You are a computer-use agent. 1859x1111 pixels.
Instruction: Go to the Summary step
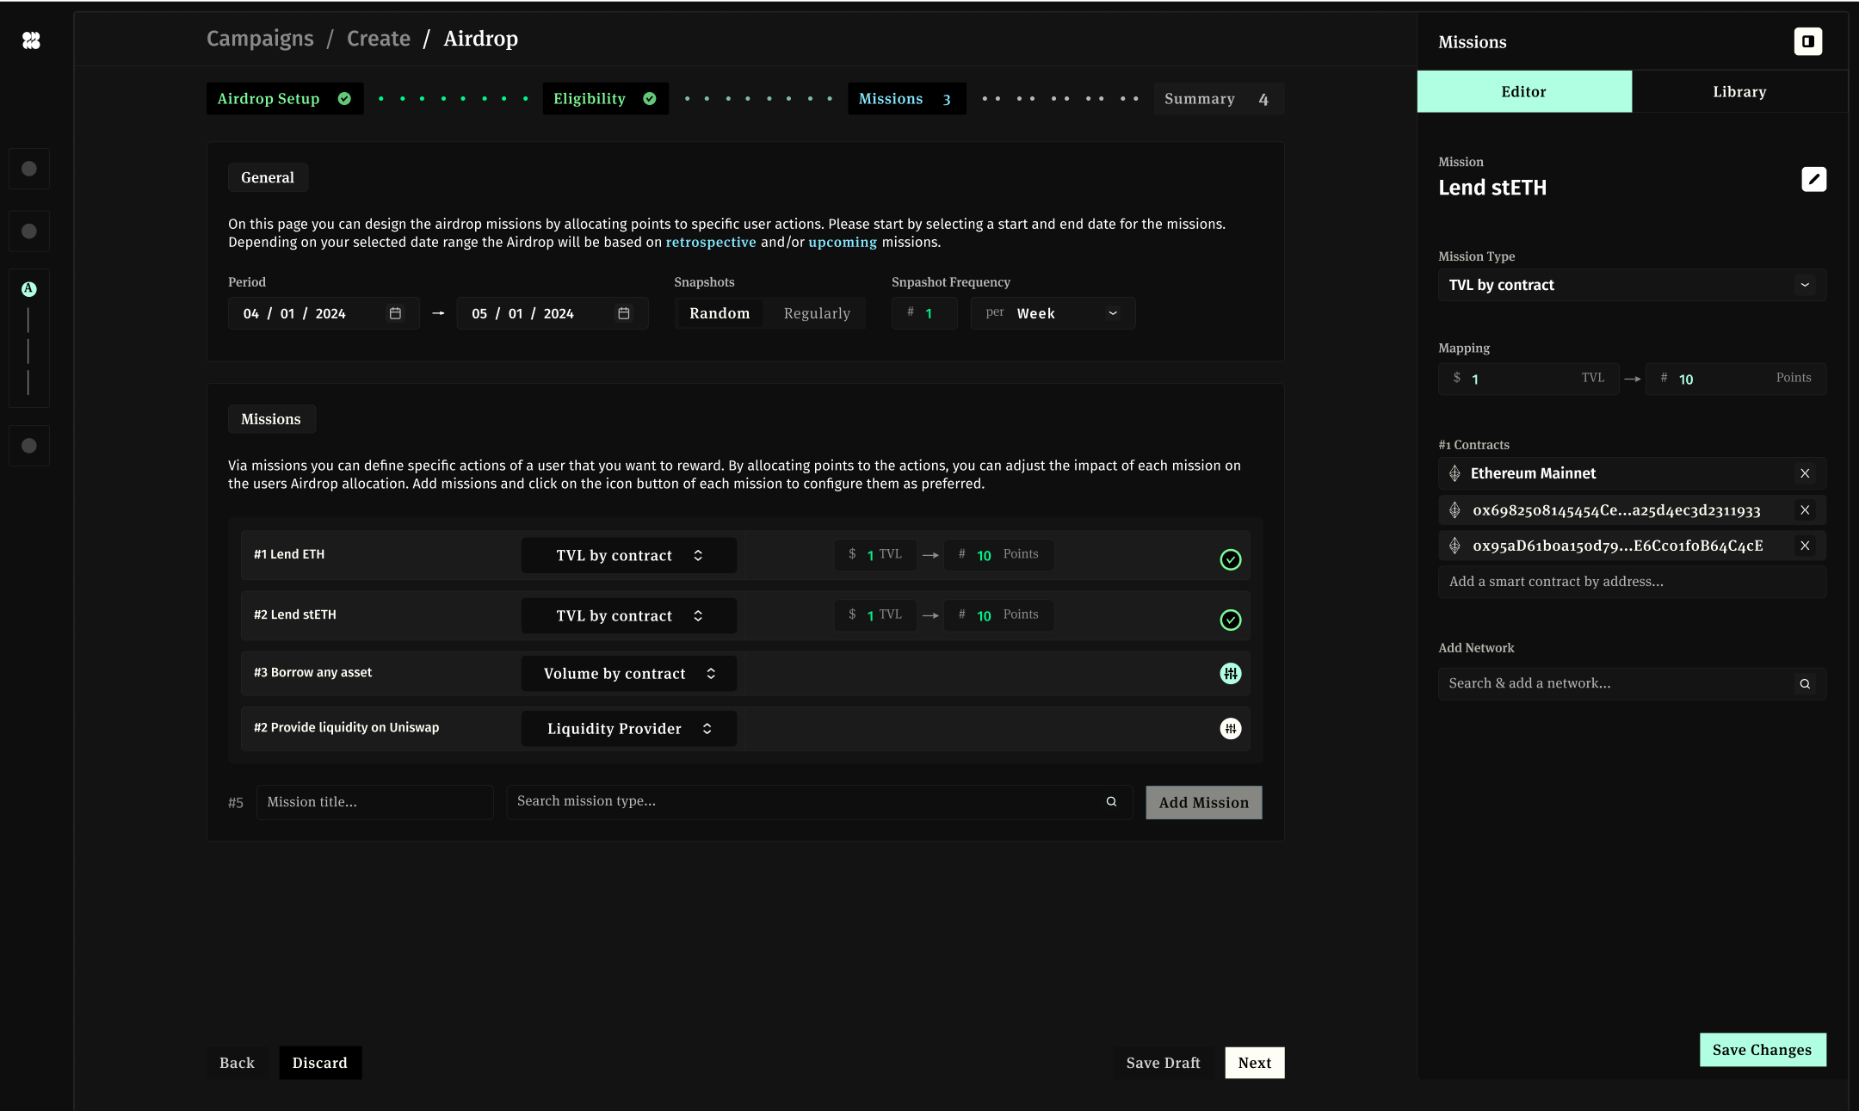pos(1217,99)
